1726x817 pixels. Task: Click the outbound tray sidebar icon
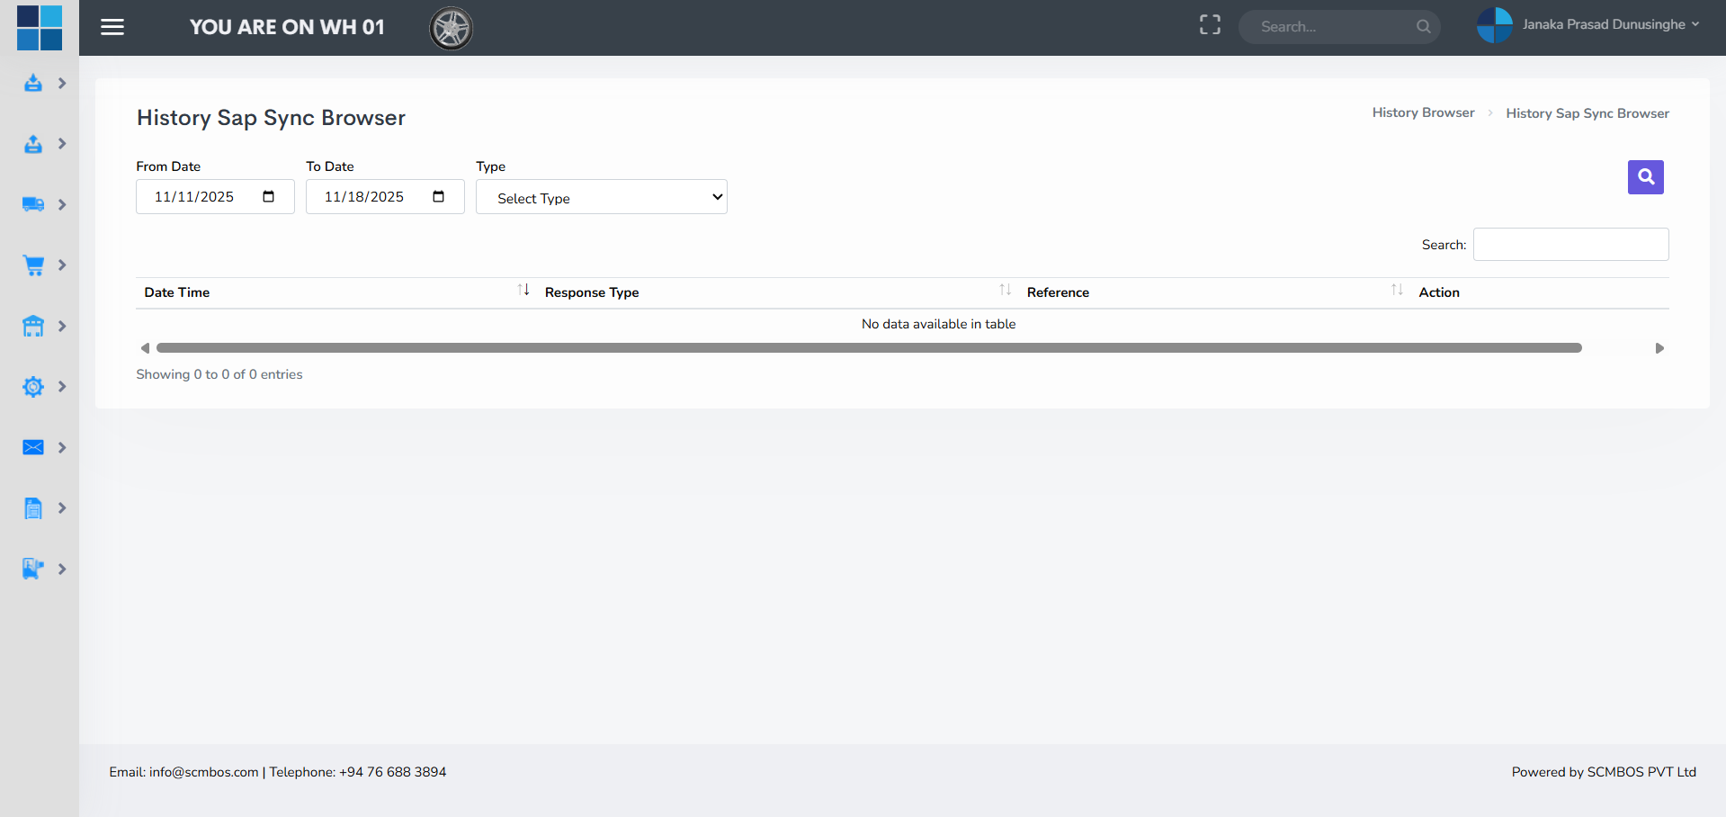[33, 144]
